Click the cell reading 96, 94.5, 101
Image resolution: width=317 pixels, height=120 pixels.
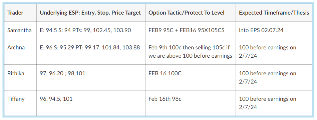pos(91,103)
